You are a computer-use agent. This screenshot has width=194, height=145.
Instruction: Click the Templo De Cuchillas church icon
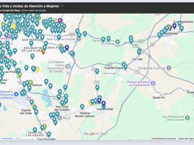tap(169, 68)
